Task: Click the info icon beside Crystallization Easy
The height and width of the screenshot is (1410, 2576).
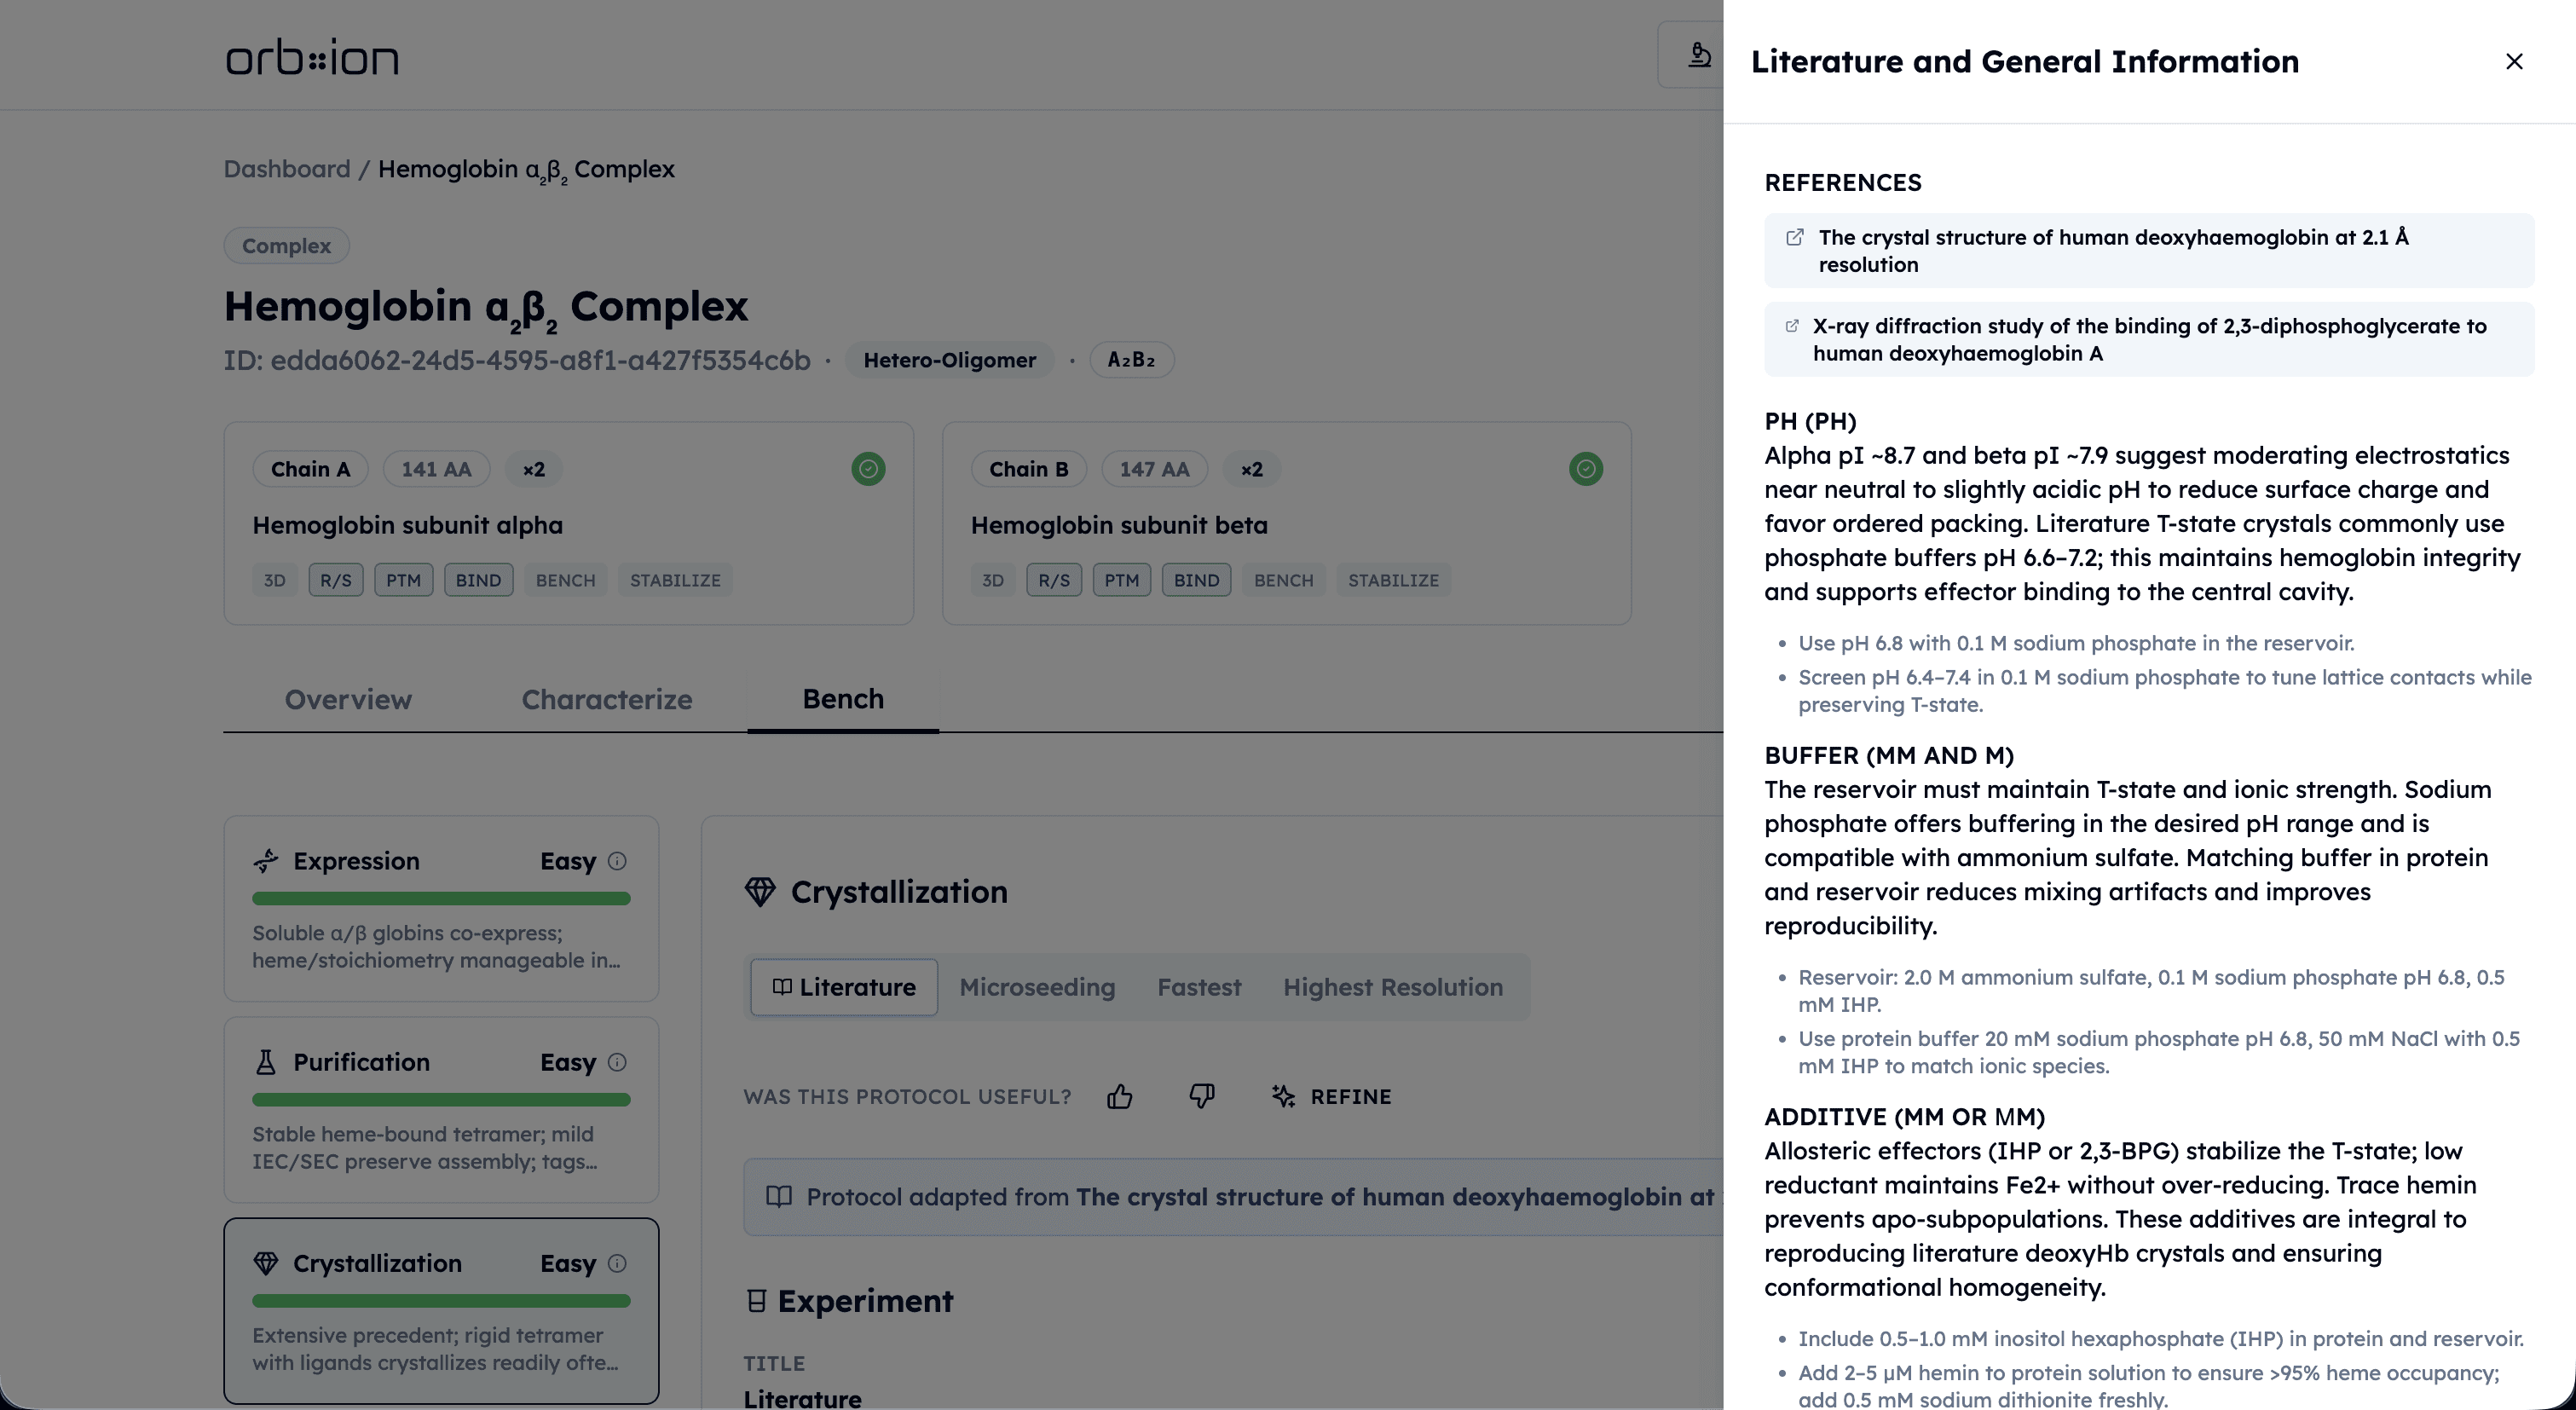Action: (x=617, y=1263)
